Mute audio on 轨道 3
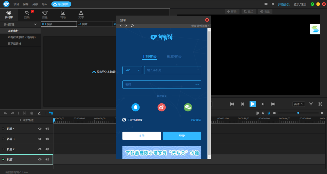The height and width of the screenshot is (174, 327). (x=47, y=139)
